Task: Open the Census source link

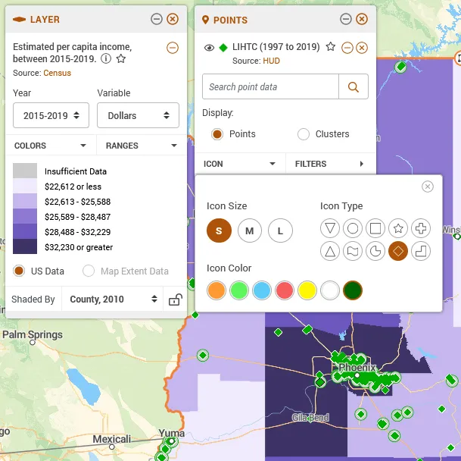Action: click(57, 73)
